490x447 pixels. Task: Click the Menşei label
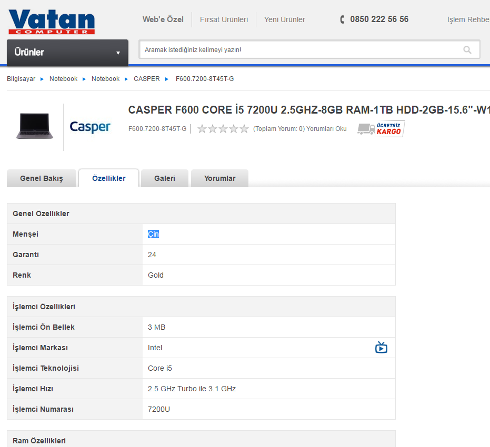25,234
